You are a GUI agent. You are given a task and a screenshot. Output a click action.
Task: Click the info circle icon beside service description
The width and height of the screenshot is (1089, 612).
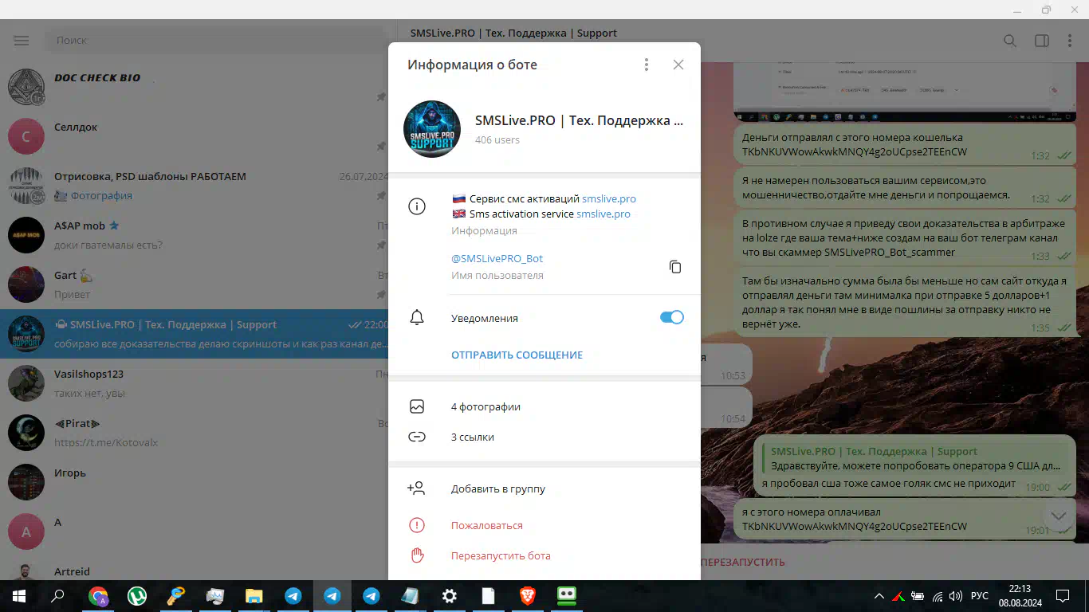tap(417, 207)
